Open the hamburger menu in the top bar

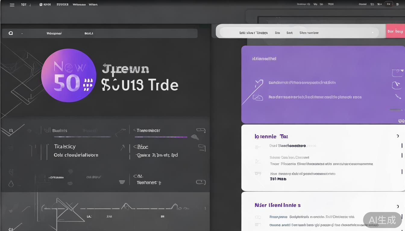[x=12, y=5]
